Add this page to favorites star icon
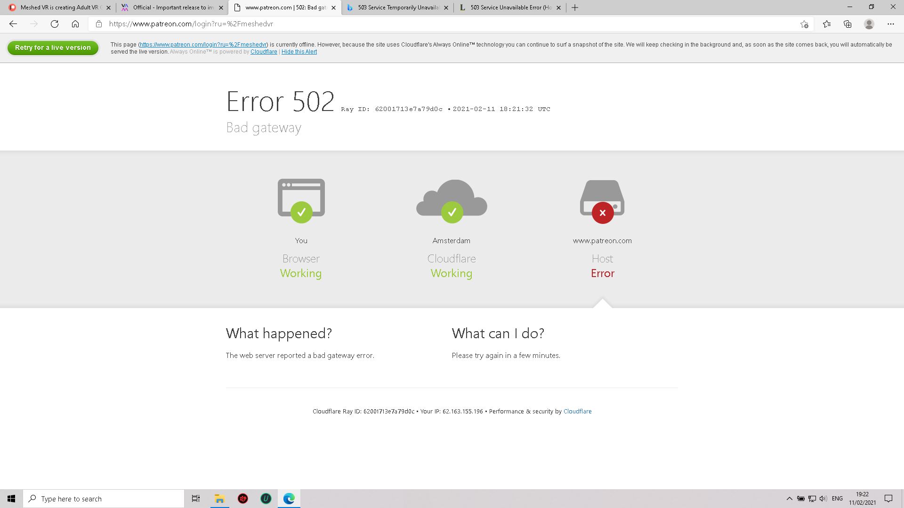The height and width of the screenshot is (508, 904). pos(804,24)
